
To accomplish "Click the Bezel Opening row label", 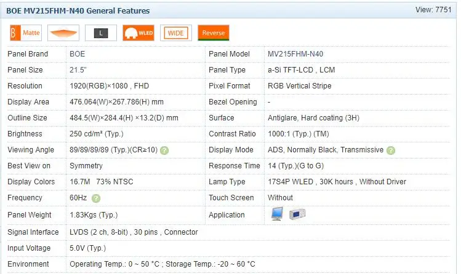I will pyautogui.click(x=233, y=102).
